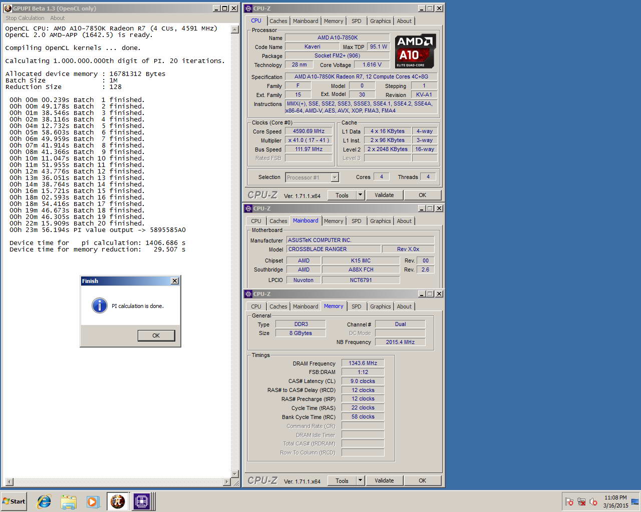
Task: Click the Core Speed value 4590.69 MHz
Action: click(x=309, y=131)
